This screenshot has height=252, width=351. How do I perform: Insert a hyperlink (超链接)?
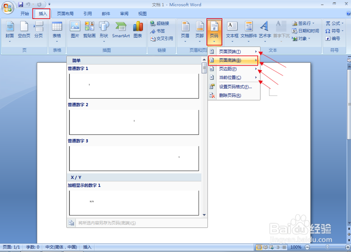pyautogui.click(x=160, y=23)
